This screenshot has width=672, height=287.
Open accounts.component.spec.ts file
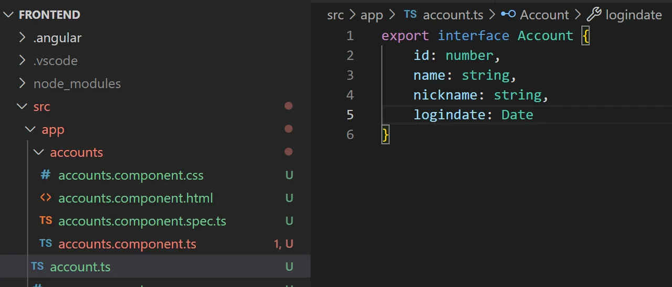pyautogui.click(x=142, y=221)
